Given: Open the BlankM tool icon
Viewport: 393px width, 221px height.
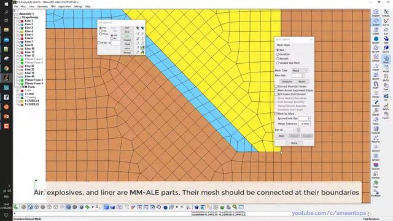Looking at the screenshot, I should click(376, 76).
